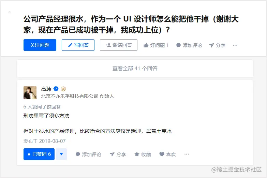
Task: Click the star 收藏 favorite icon
Action: [x=137, y=154]
